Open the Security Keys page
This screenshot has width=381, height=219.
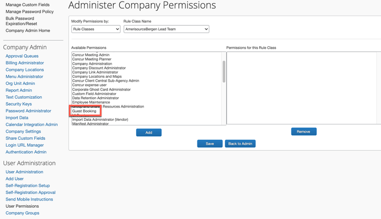pos(19,104)
